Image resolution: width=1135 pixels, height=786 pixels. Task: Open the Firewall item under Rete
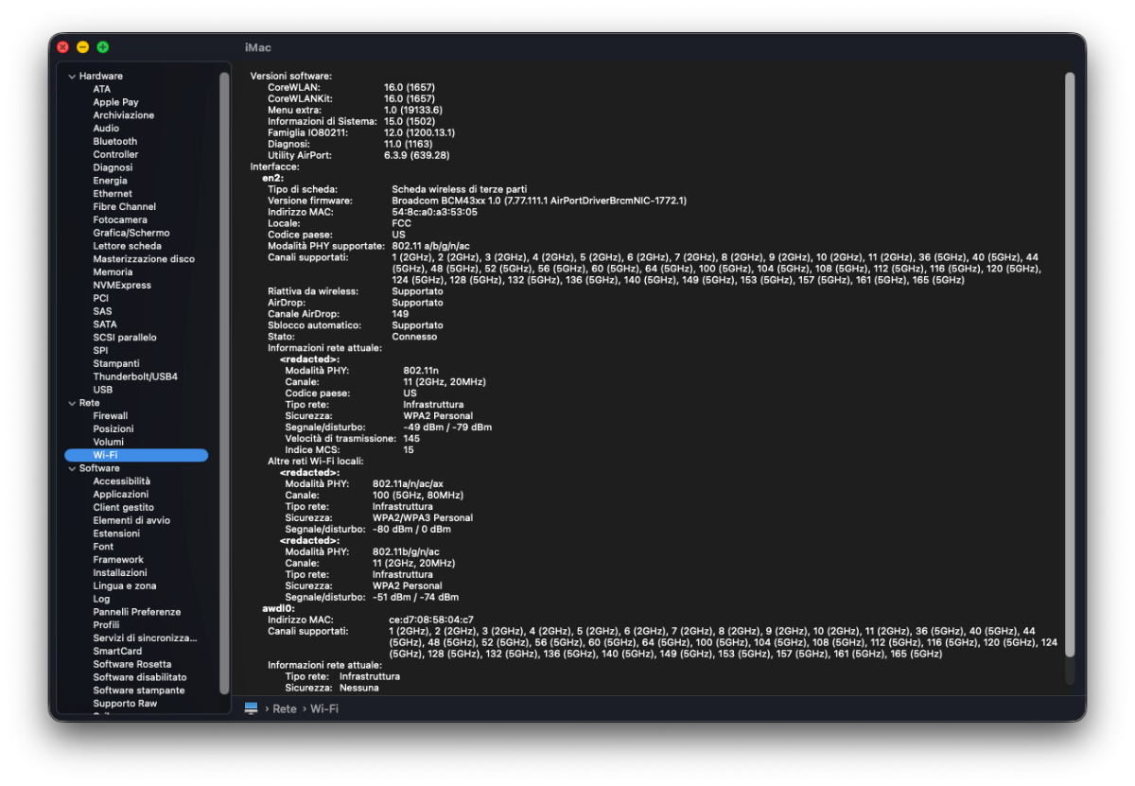pyautogui.click(x=111, y=416)
